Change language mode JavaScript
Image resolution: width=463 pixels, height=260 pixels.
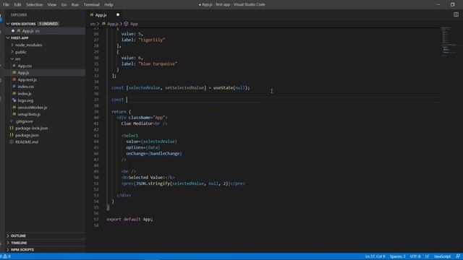442,256
